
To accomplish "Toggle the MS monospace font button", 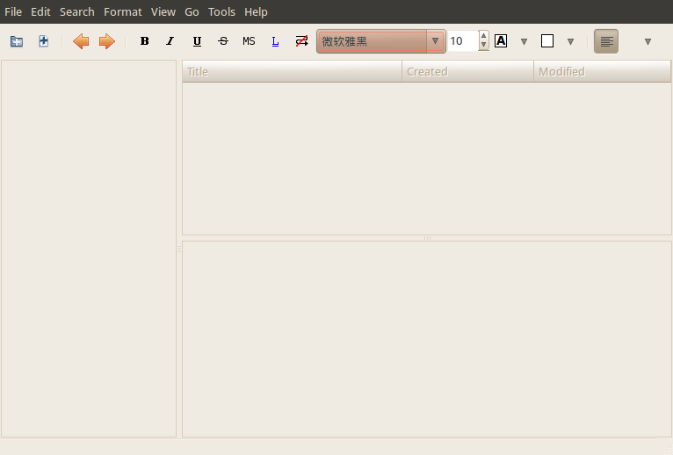I will coord(249,41).
